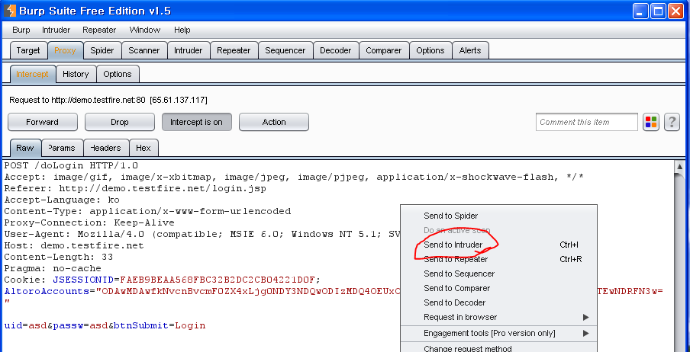Switch to the Proxy tab
The image size is (690, 352).
(65, 50)
